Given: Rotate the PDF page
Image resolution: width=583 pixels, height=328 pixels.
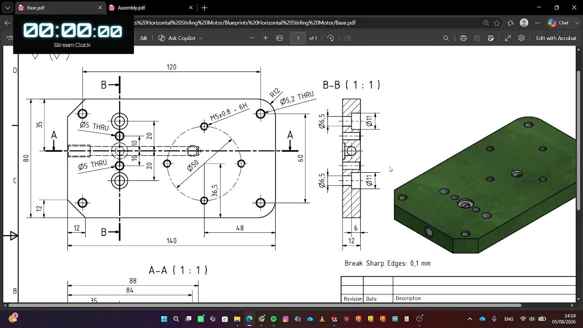Looking at the screenshot, I should [331, 38].
